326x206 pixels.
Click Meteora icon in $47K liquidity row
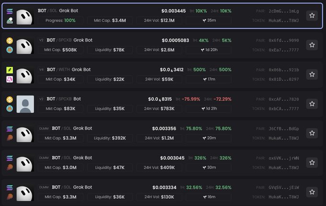pos(10,167)
